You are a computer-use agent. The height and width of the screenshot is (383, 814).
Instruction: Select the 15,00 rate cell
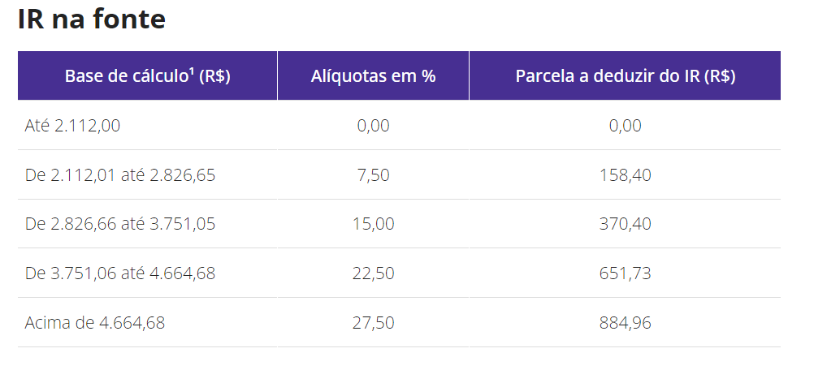[x=373, y=224]
